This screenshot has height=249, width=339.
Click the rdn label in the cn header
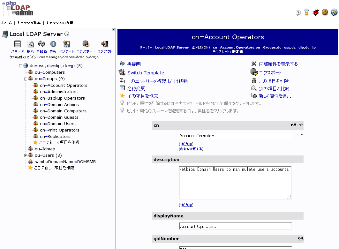(x=301, y=125)
